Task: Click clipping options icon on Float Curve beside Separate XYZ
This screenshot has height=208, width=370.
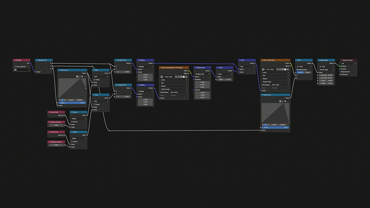Action: click(82, 77)
